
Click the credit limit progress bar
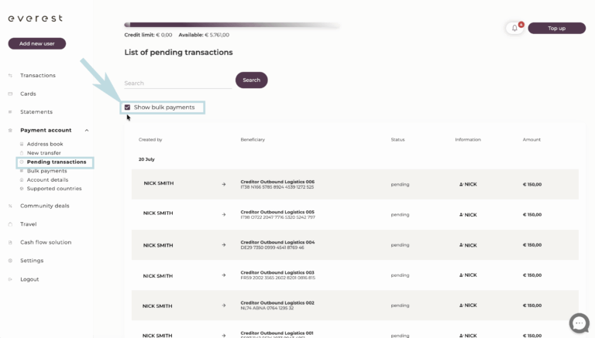(232, 25)
